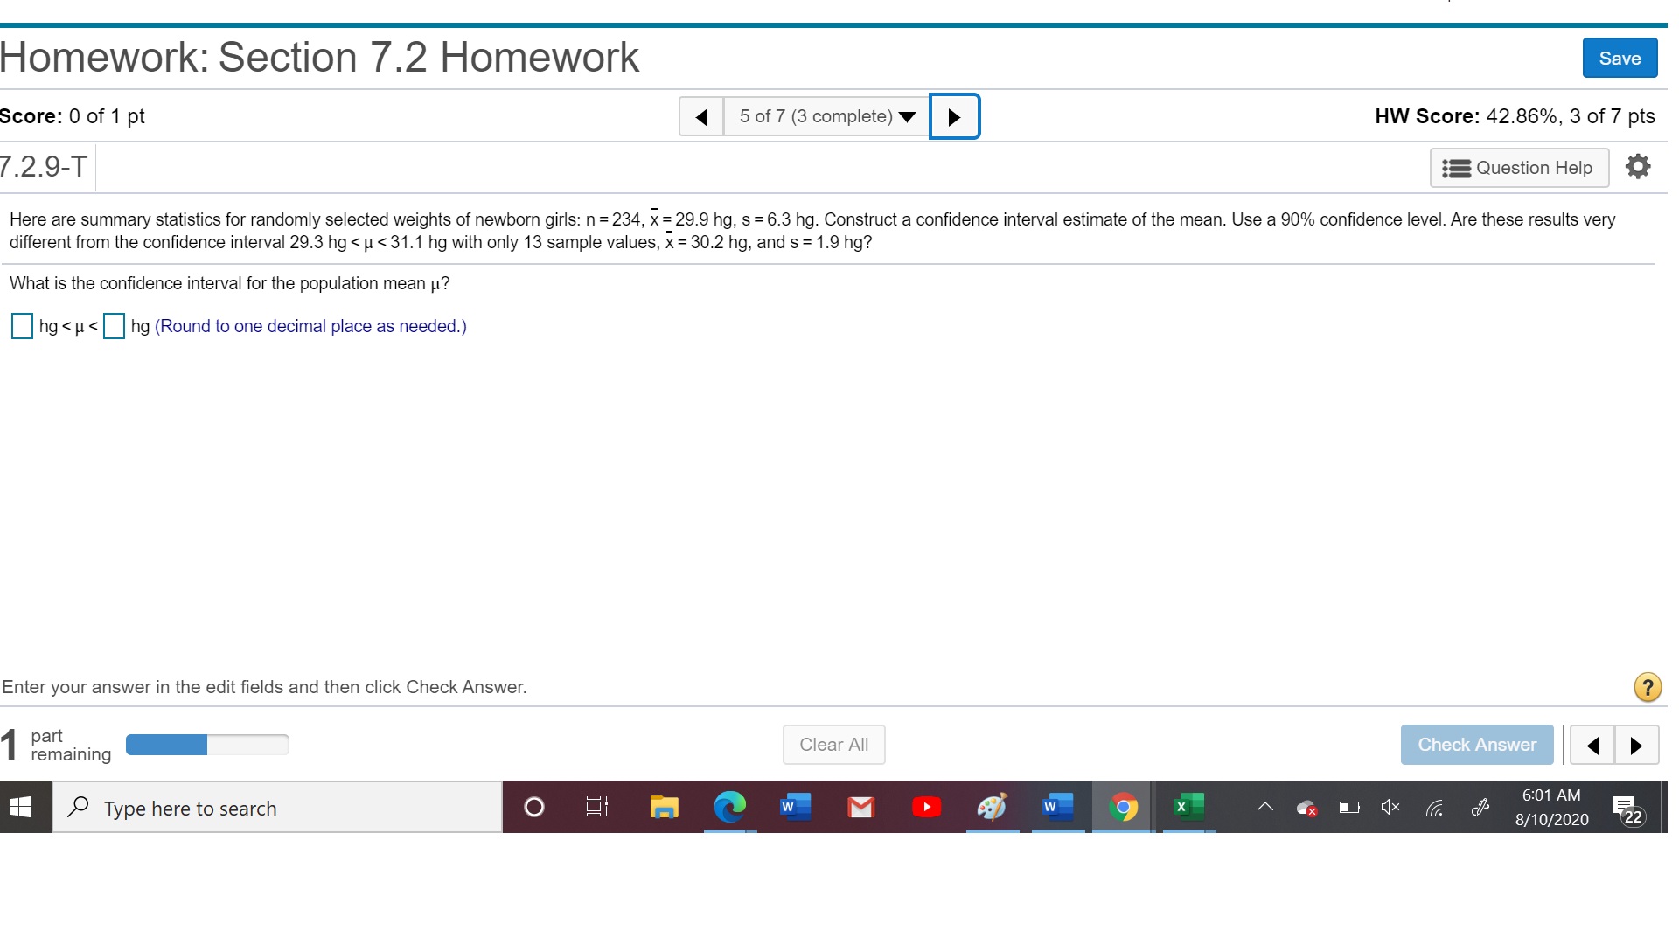1679x944 pixels.
Task: Click the Check Answer button
Action: click(1479, 744)
